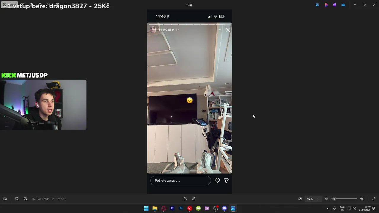Screen dimensions: 379x213
Task: Open the purple app left of the red-badged icon
Action: point(207,208)
